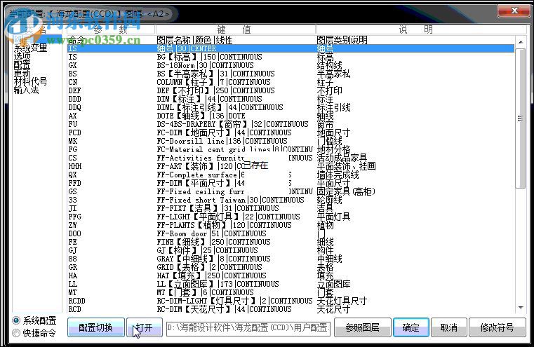Select the CS FF-Activities row
The height and width of the screenshot is (347, 534).
pos(291,158)
